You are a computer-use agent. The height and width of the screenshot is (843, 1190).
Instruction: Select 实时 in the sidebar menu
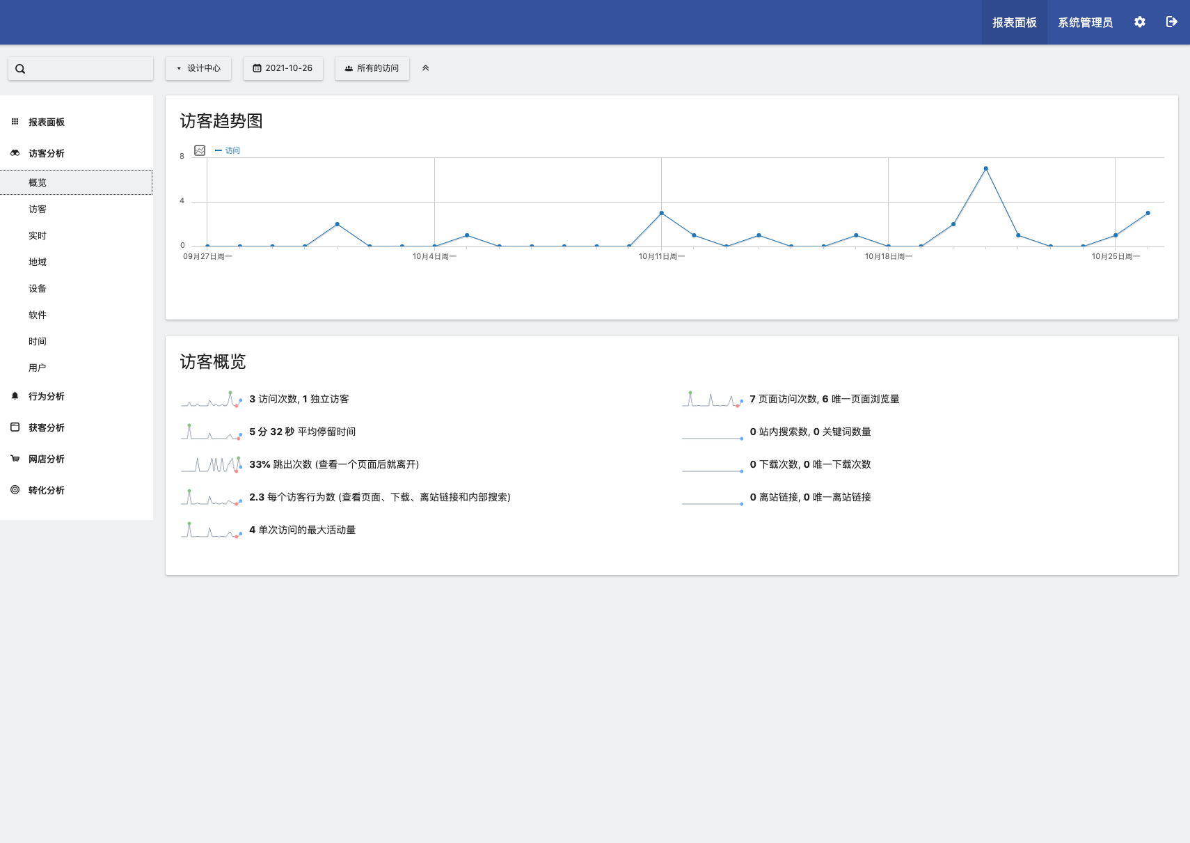38,236
